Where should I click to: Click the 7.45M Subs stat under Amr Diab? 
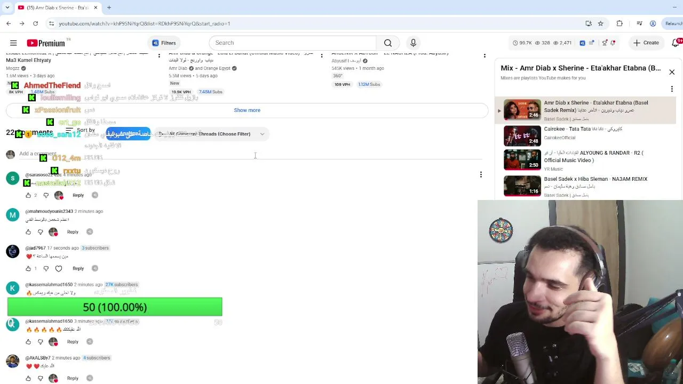coord(211,92)
